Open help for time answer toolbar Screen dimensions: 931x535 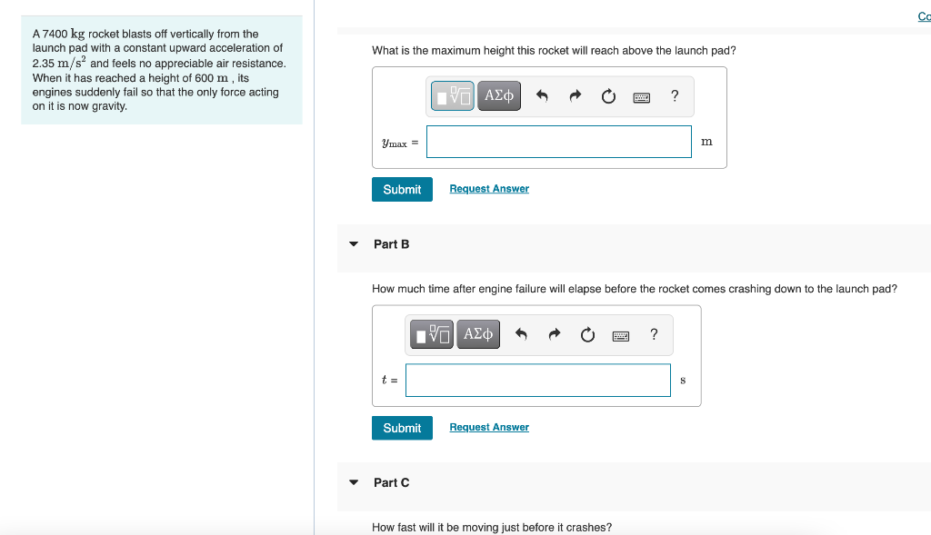(x=654, y=334)
